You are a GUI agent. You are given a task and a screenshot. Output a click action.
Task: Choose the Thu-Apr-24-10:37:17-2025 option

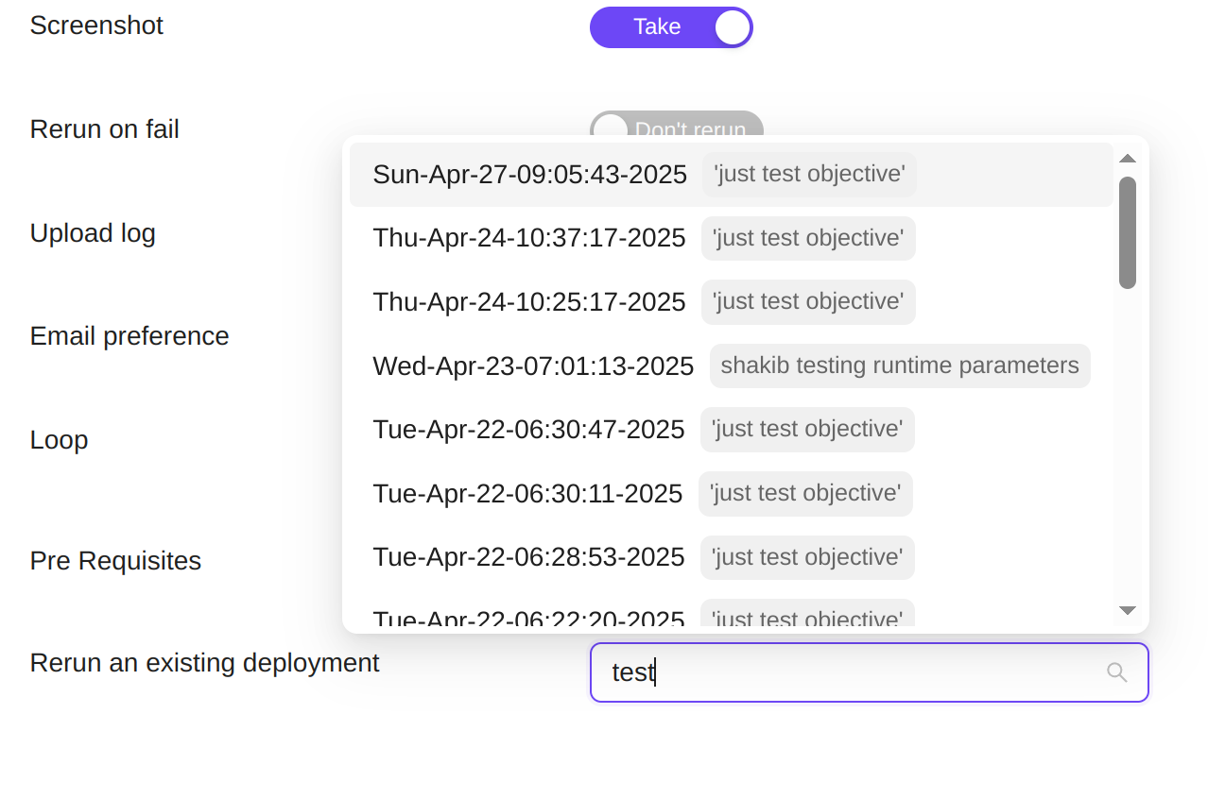click(x=732, y=238)
